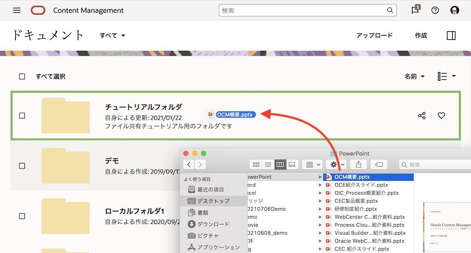Select the チュートリアルフォルダ checkbox
This screenshot has height=253, width=471.
[22, 116]
